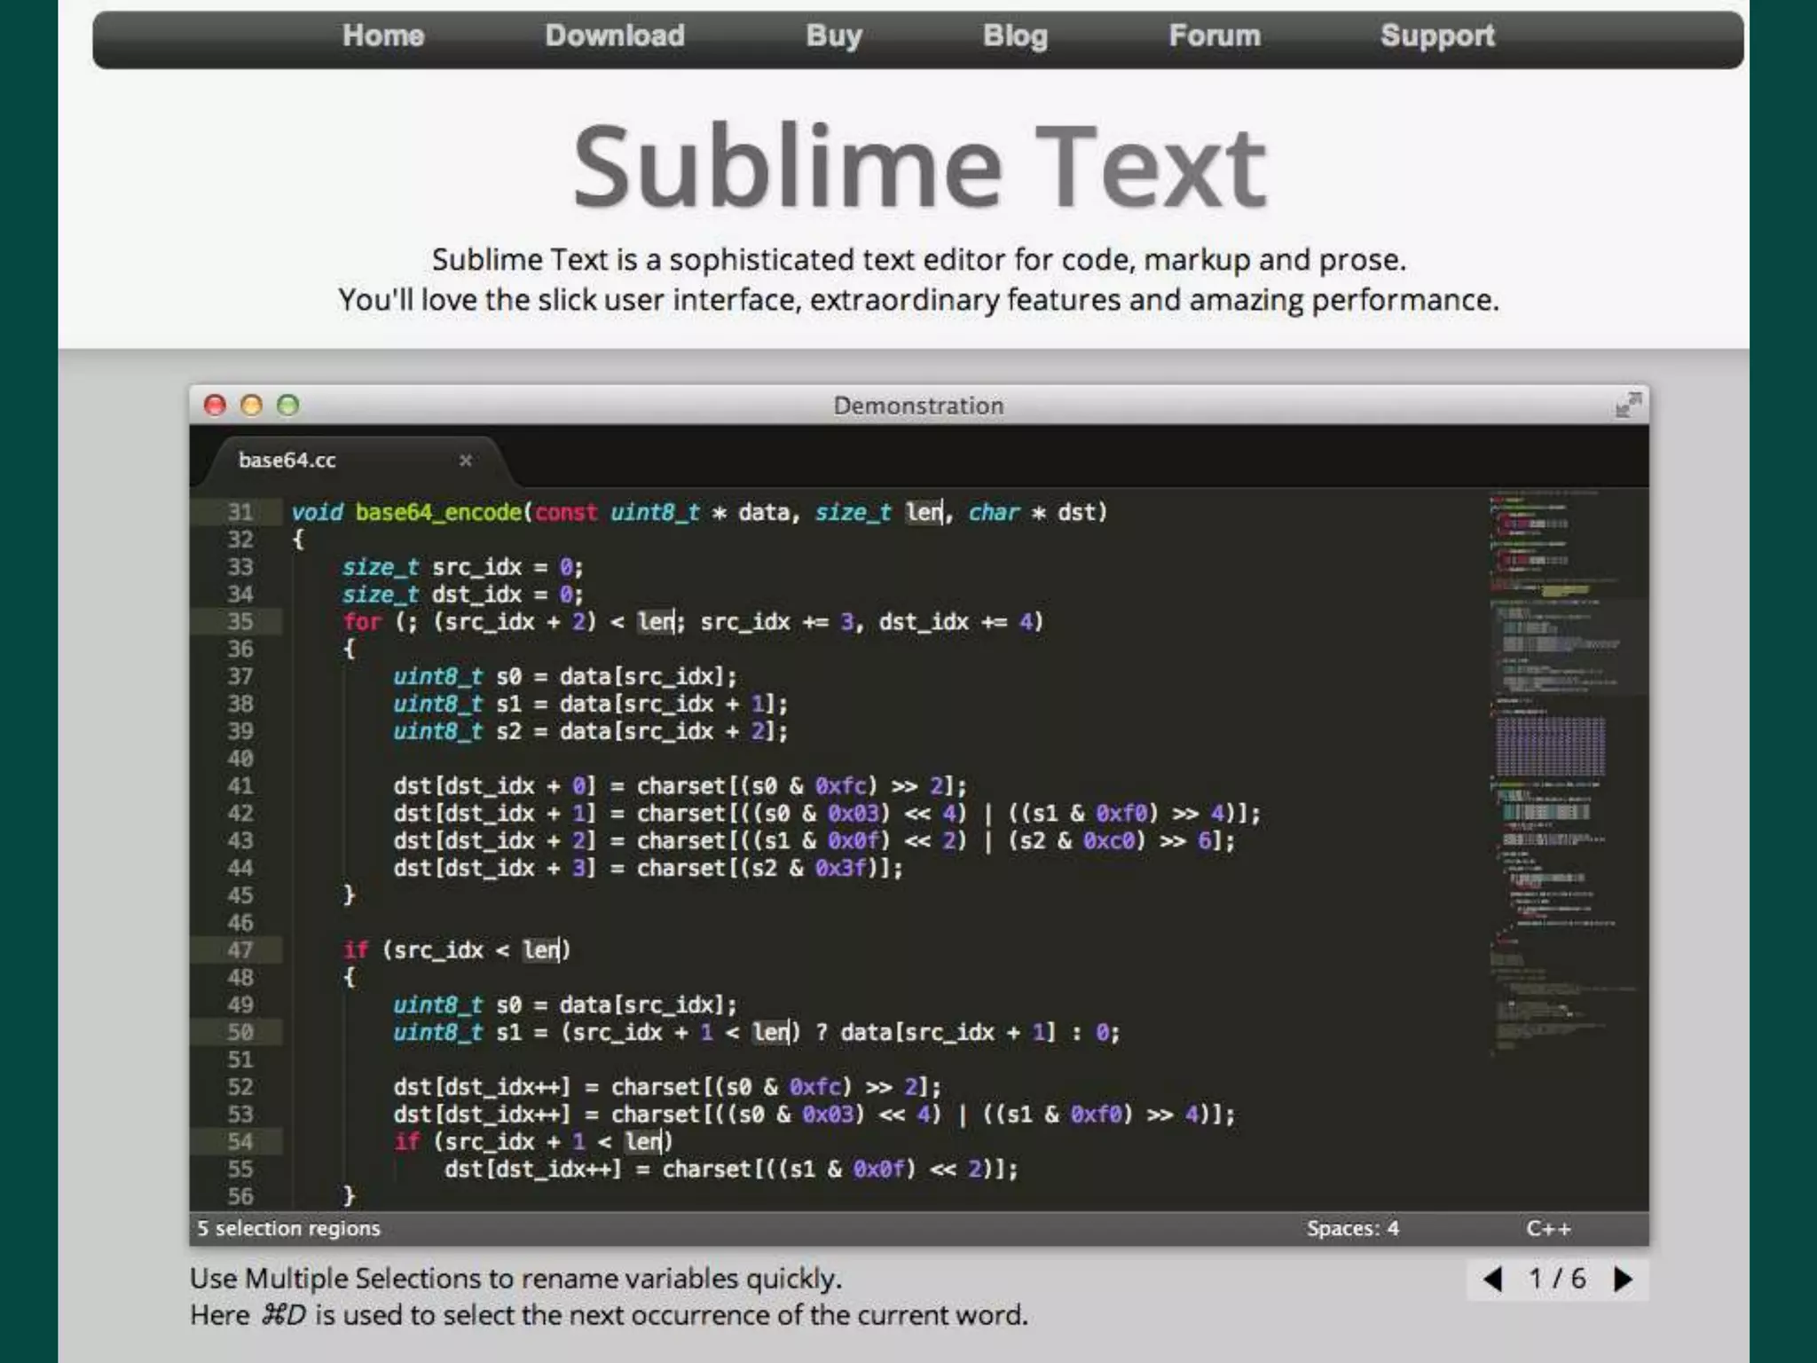Open the Buy page

click(833, 35)
